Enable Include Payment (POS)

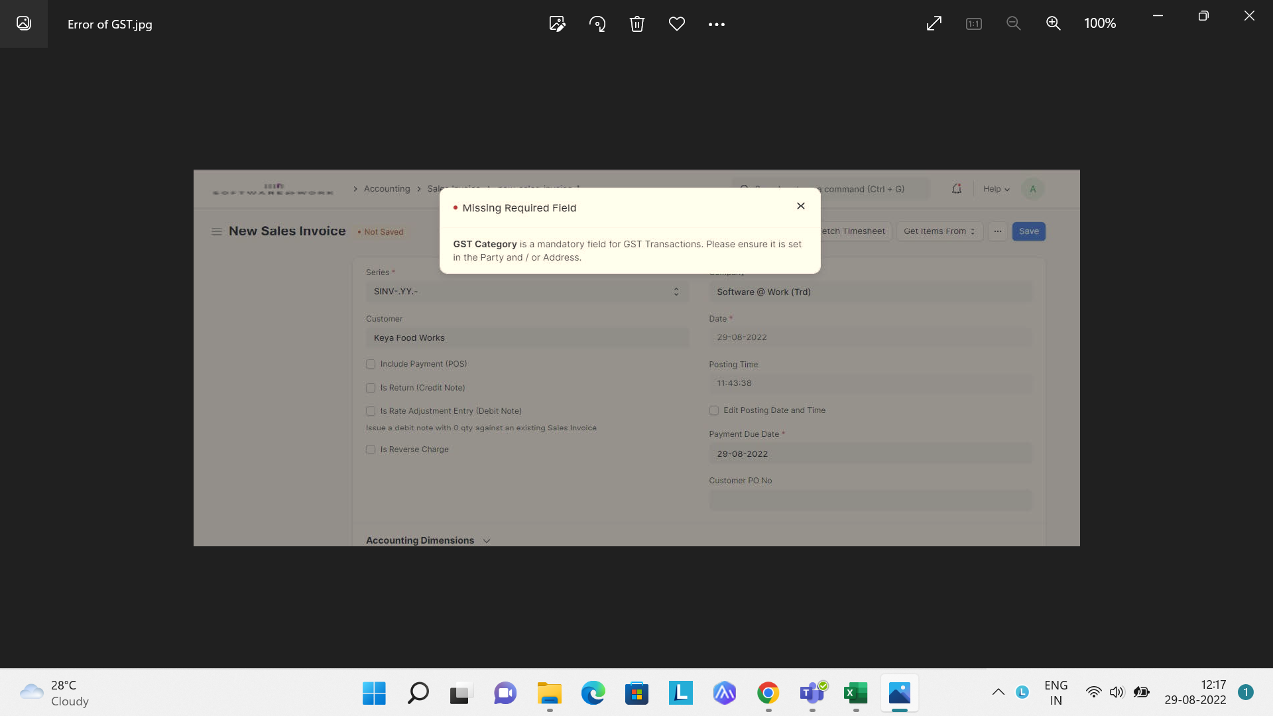click(371, 364)
